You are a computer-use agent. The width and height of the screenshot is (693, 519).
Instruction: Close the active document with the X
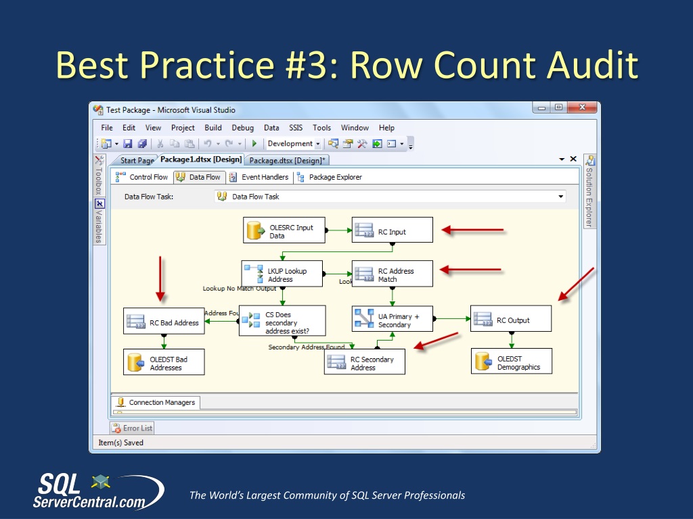click(573, 159)
